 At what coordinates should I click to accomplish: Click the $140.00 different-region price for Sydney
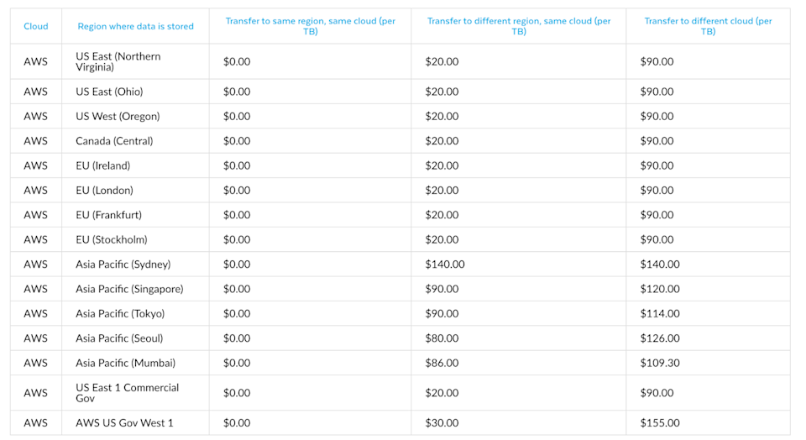pos(445,264)
